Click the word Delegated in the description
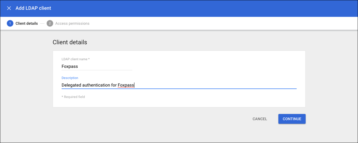Viewport: 358px width, 143px height. pos(71,85)
